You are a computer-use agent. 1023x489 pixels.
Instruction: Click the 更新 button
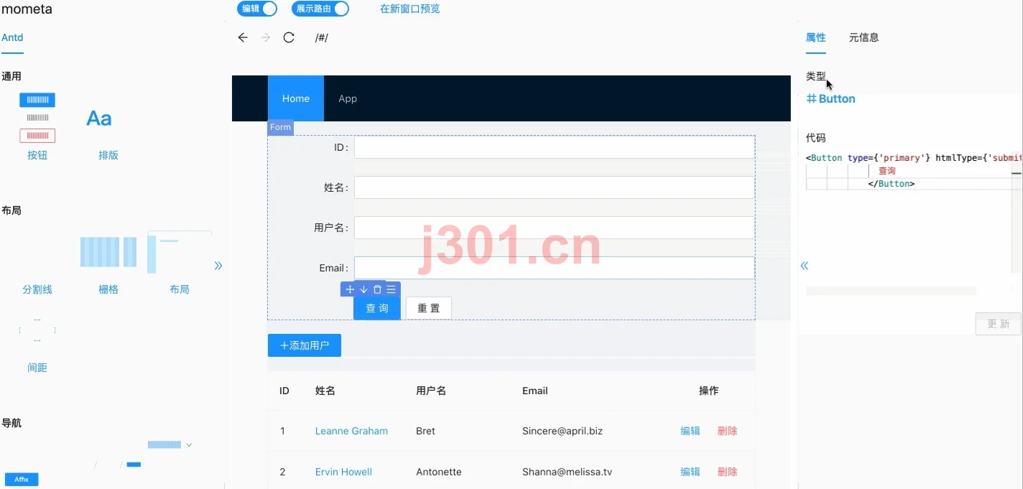click(x=998, y=324)
